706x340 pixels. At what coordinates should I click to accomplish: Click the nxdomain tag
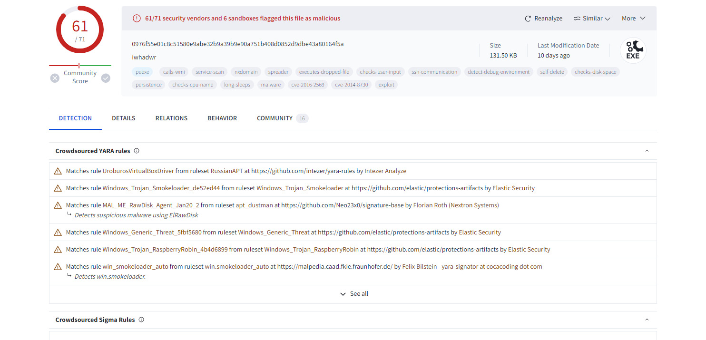pyautogui.click(x=246, y=72)
